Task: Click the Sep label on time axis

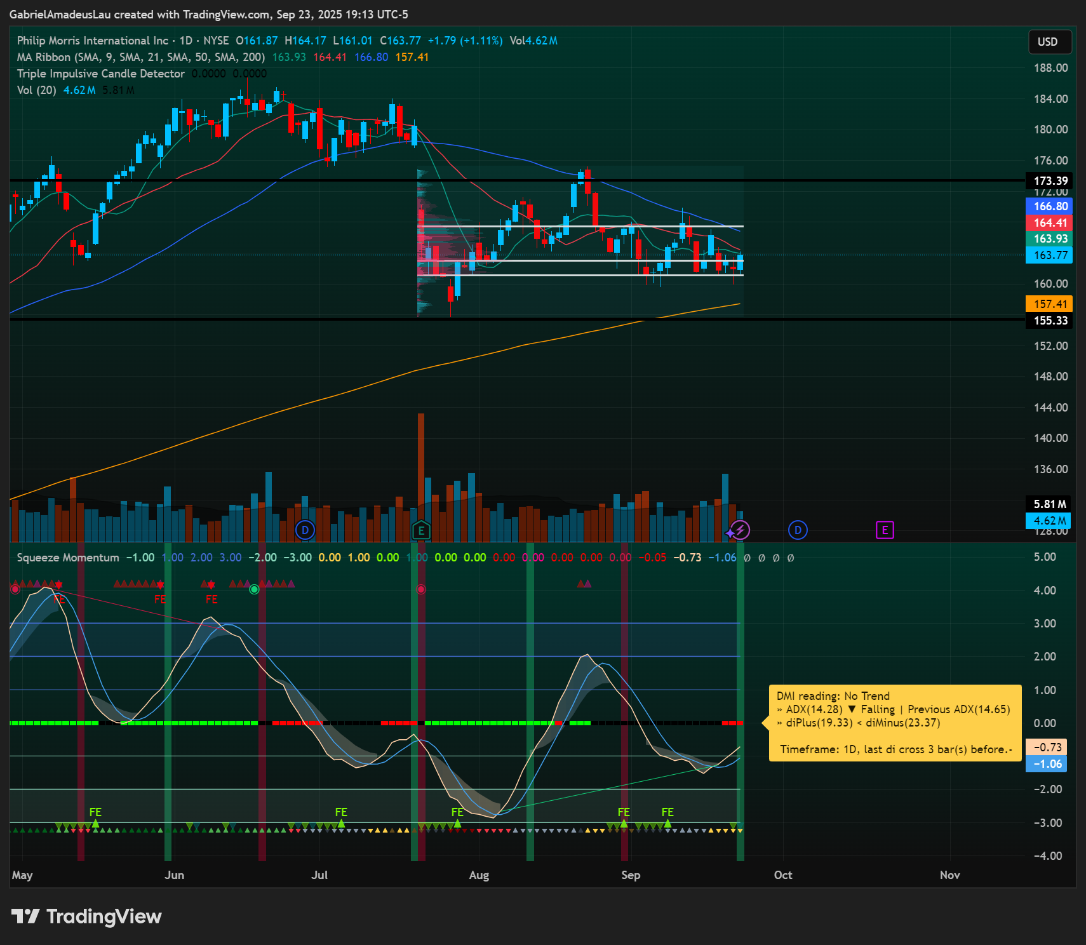Action: (631, 875)
